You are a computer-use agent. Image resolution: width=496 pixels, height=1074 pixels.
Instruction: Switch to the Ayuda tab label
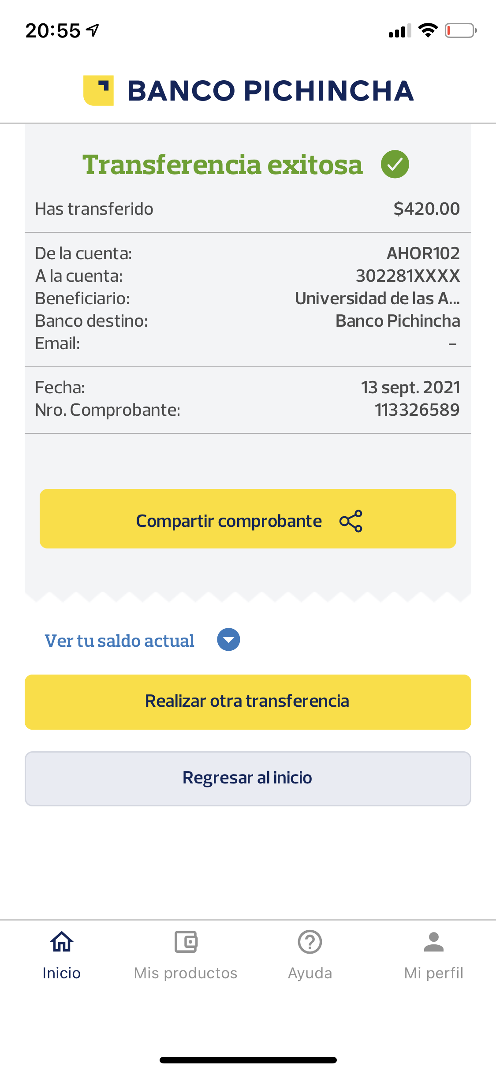pyautogui.click(x=310, y=973)
